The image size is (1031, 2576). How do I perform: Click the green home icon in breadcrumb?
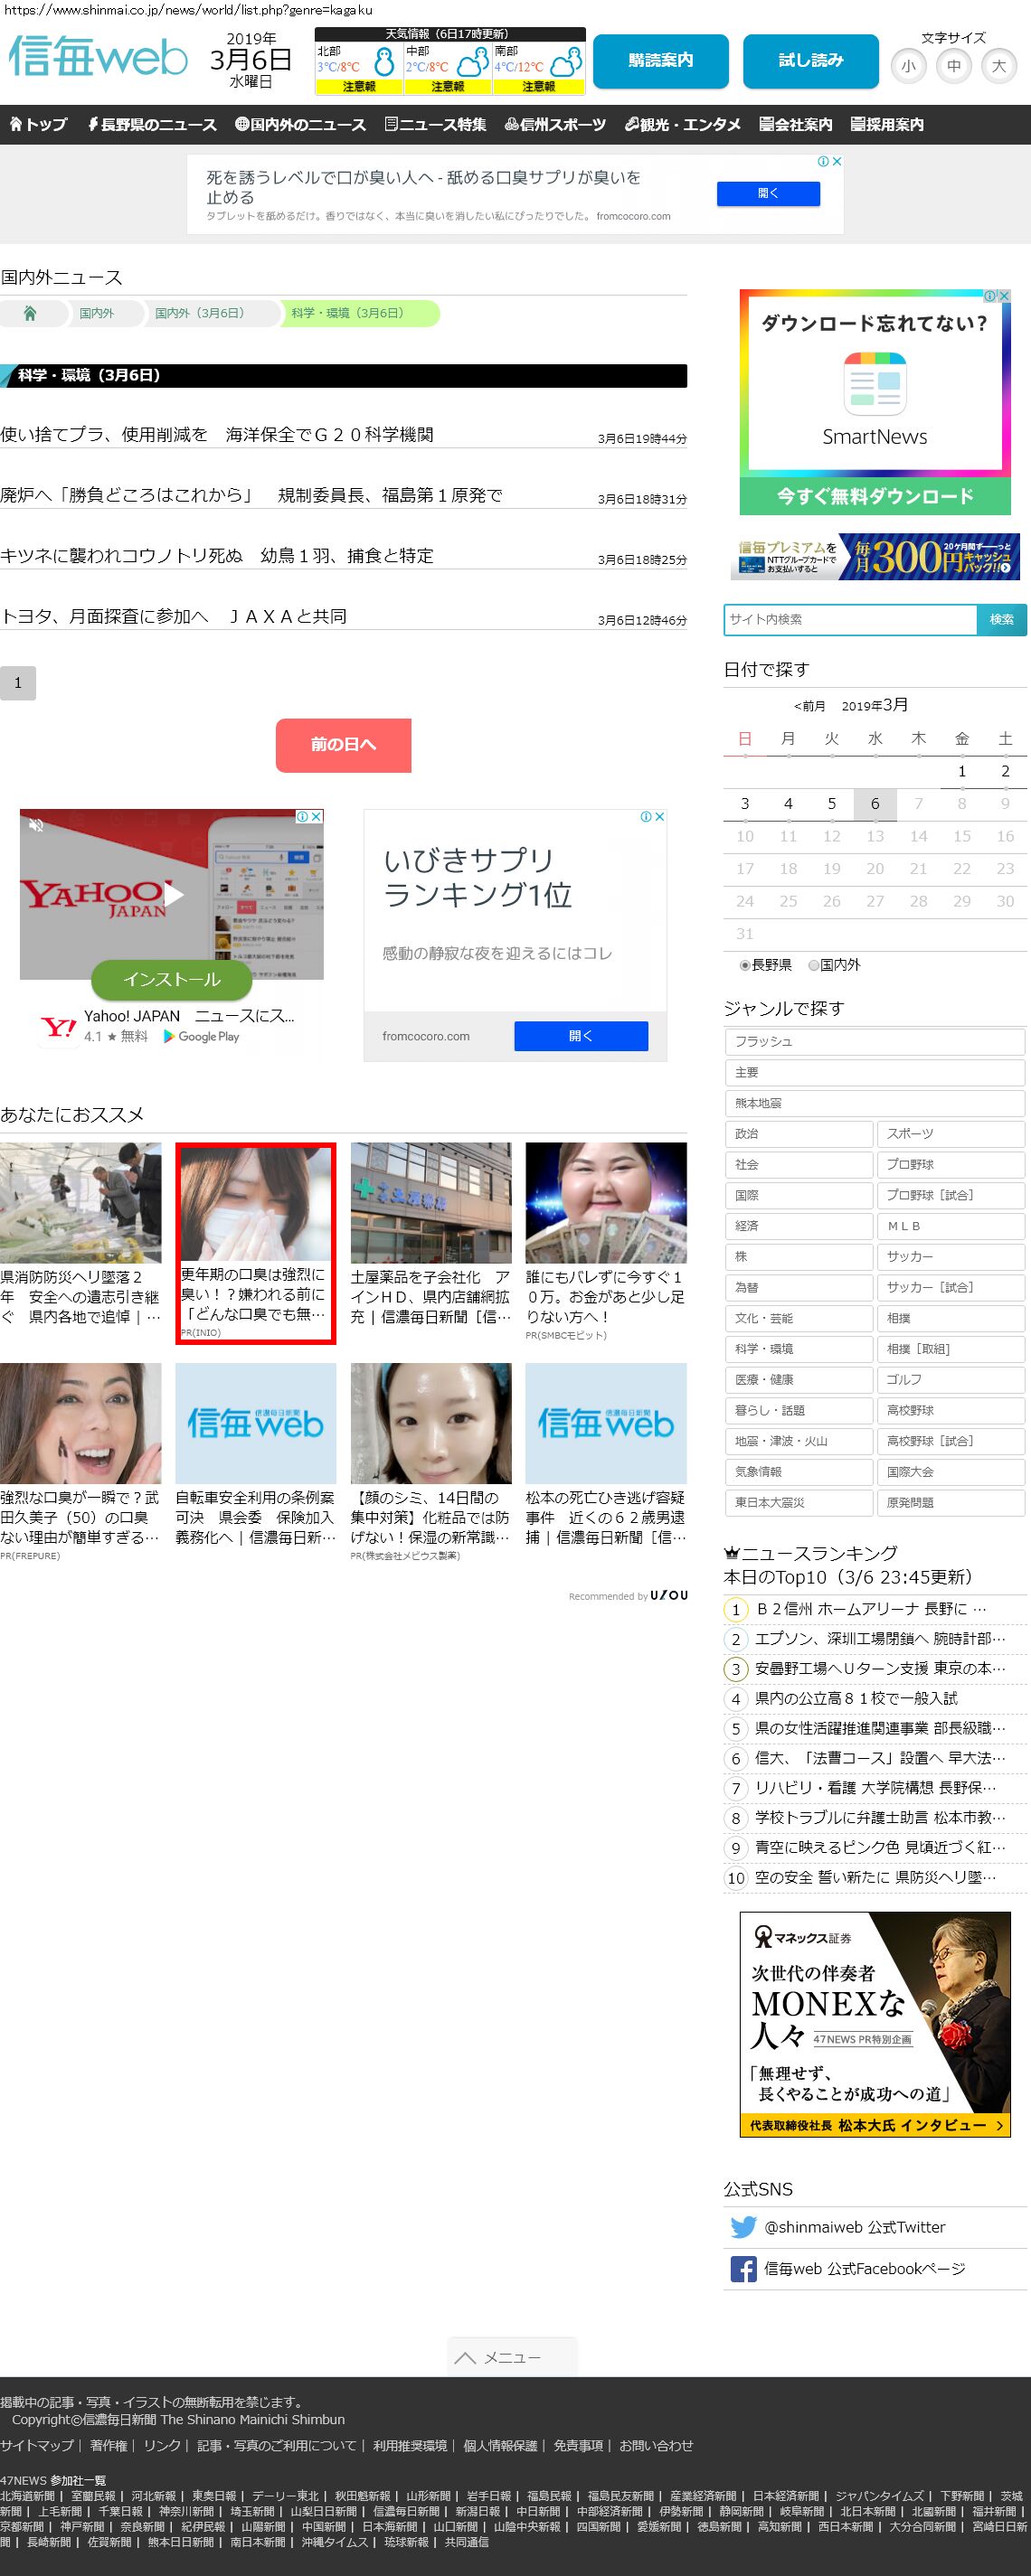[x=30, y=314]
